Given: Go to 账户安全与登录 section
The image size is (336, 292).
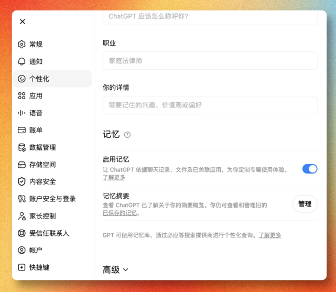Looking at the screenshot, I should coord(52,199).
